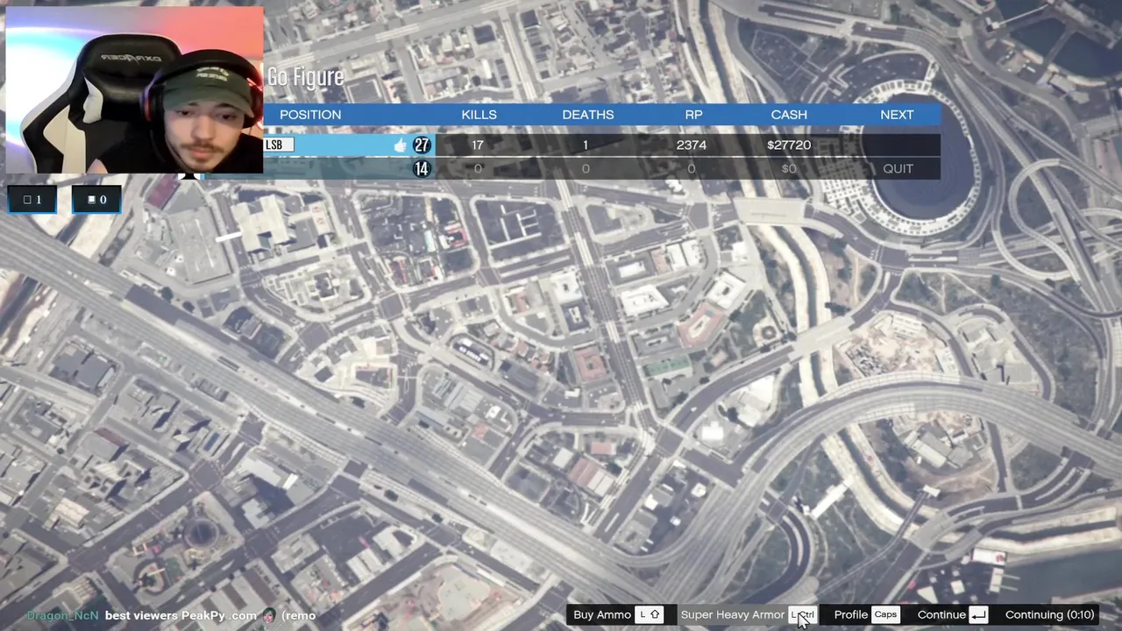Click the L Shift key icon for Buy Ammo
The height and width of the screenshot is (631, 1122).
(x=649, y=614)
